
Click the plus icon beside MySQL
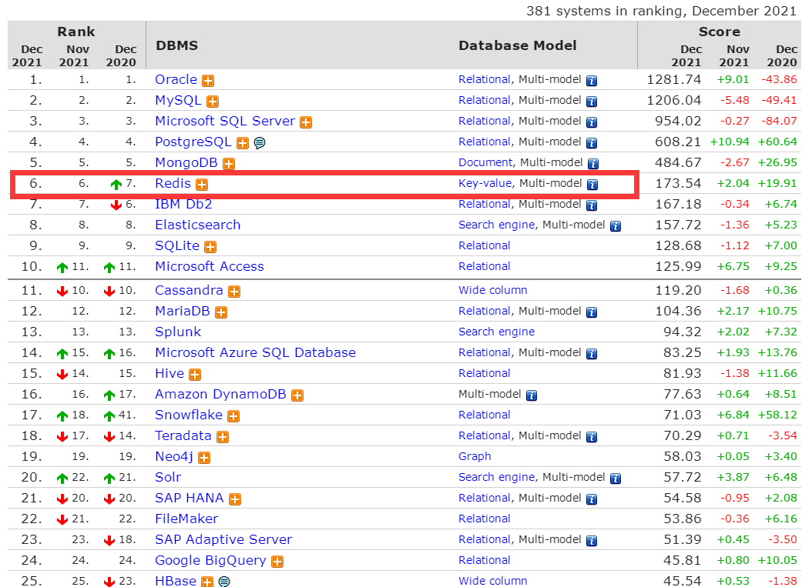[x=213, y=102]
